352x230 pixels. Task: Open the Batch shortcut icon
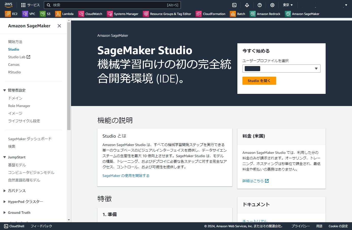pos(233,14)
